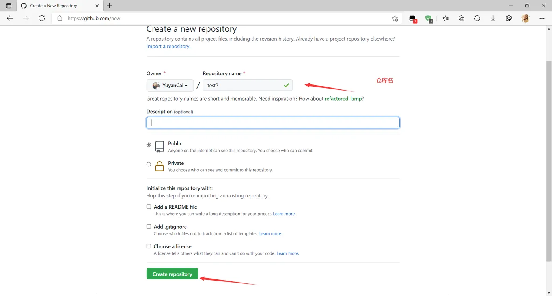Switch to the Create a New Repository tab
This screenshot has height=296, width=552.
point(60,6)
